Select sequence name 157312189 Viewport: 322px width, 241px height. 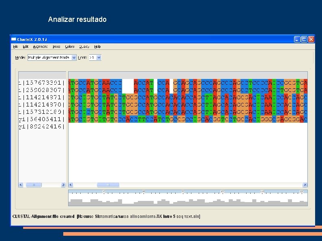42,112
